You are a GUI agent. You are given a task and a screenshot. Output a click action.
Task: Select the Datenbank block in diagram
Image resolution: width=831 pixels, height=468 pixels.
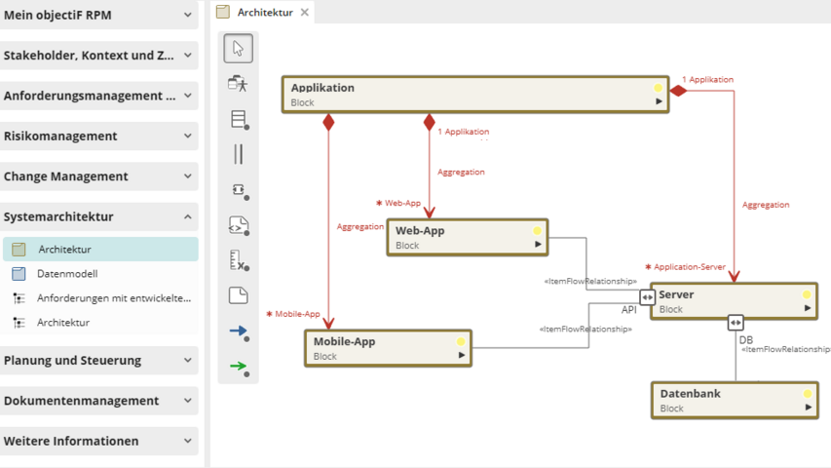click(x=721, y=400)
